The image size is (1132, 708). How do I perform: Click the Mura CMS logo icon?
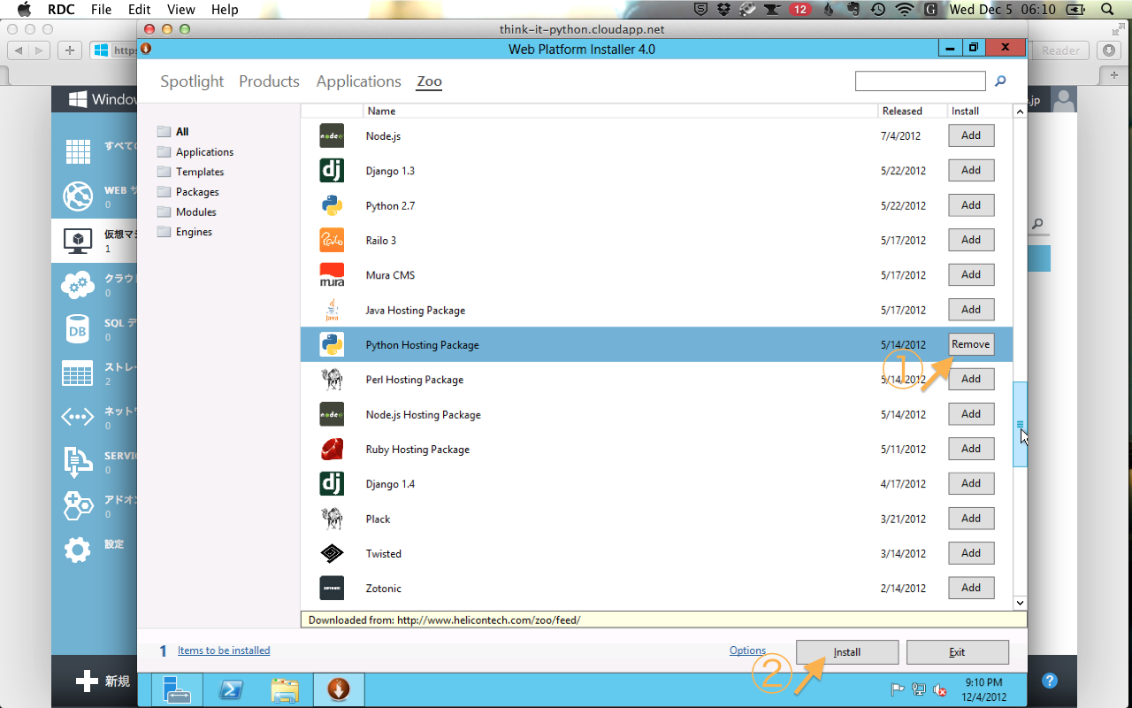click(332, 275)
